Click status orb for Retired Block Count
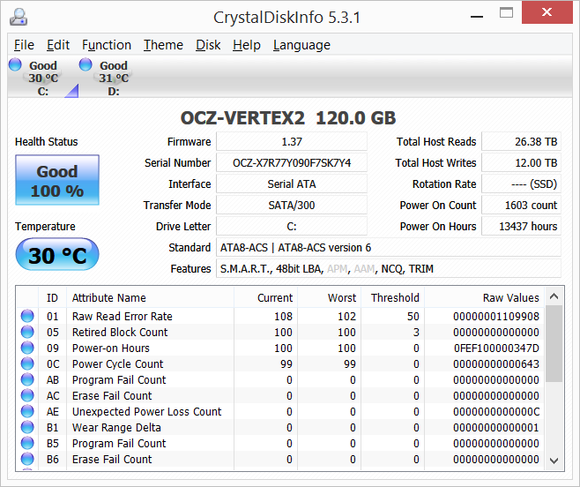This screenshot has width=580, height=487. pos(27,332)
